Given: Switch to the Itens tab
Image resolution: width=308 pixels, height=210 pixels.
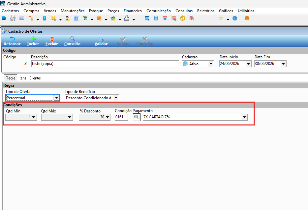Looking at the screenshot, I should [x=22, y=78].
